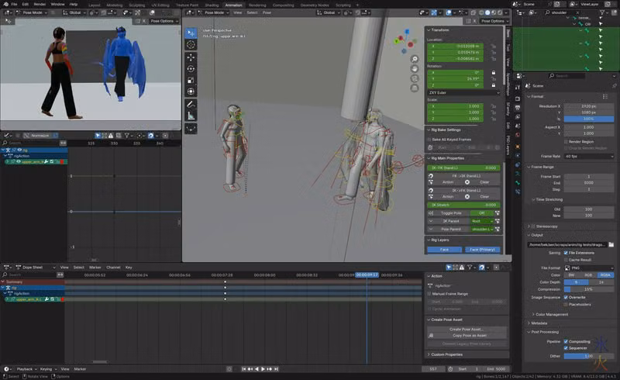Select rendered viewport shading mode
The width and height of the screenshot is (620, 380).
point(500,12)
